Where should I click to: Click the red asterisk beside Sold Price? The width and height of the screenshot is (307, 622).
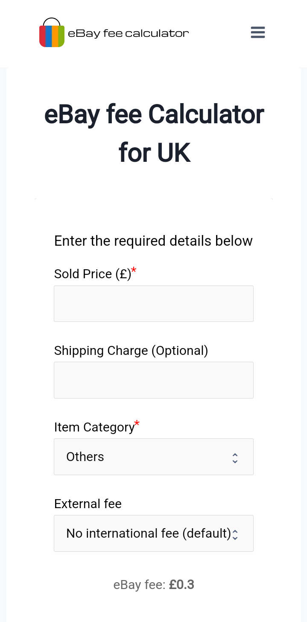pyautogui.click(x=134, y=270)
